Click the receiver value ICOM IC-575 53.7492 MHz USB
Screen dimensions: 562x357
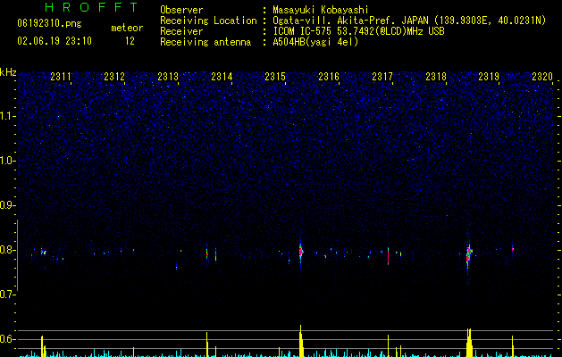tap(358, 31)
